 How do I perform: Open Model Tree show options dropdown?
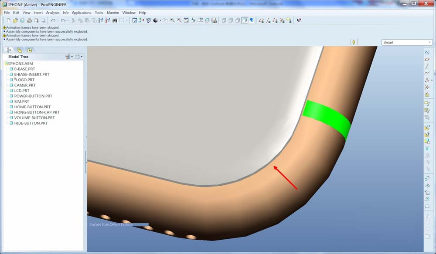click(x=78, y=57)
